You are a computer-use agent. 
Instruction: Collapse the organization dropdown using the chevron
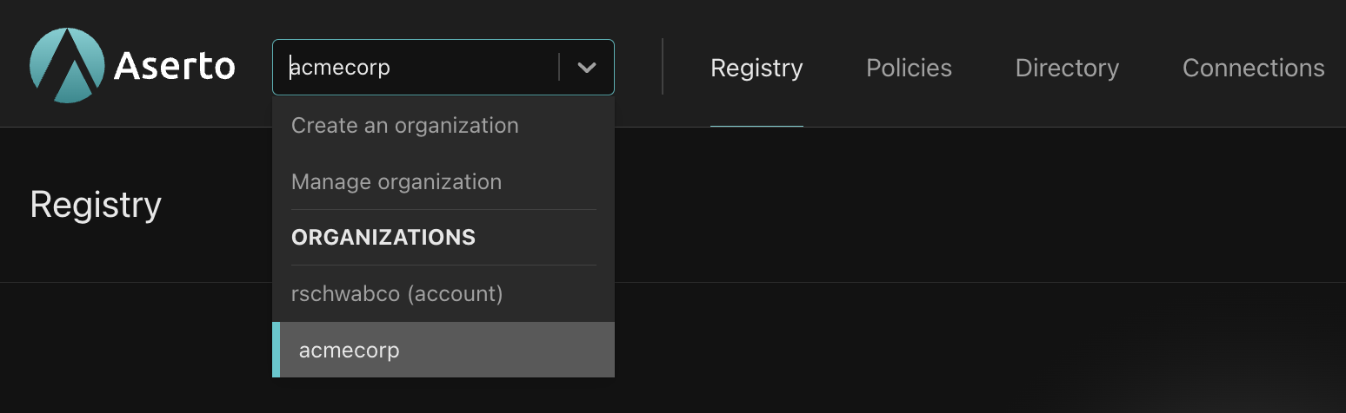click(x=587, y=68)
